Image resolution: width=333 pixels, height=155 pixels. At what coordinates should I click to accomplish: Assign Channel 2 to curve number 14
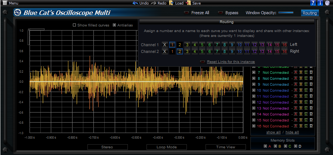[x=269, y=51]
